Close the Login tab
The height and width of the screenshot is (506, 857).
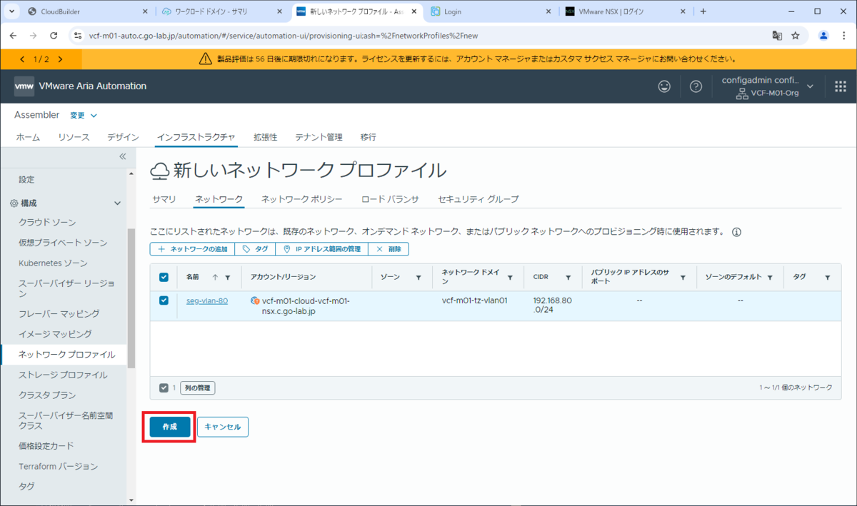[548, 11]
